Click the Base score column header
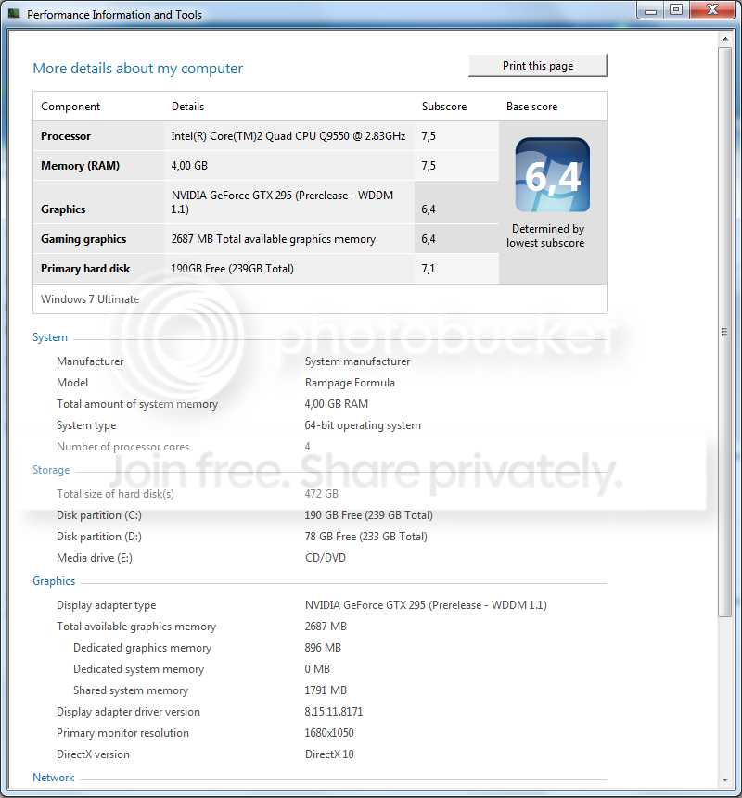 pos(531,107)
